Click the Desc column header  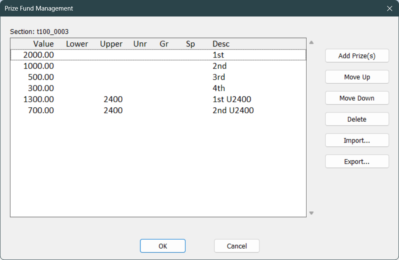click(221, 44)
